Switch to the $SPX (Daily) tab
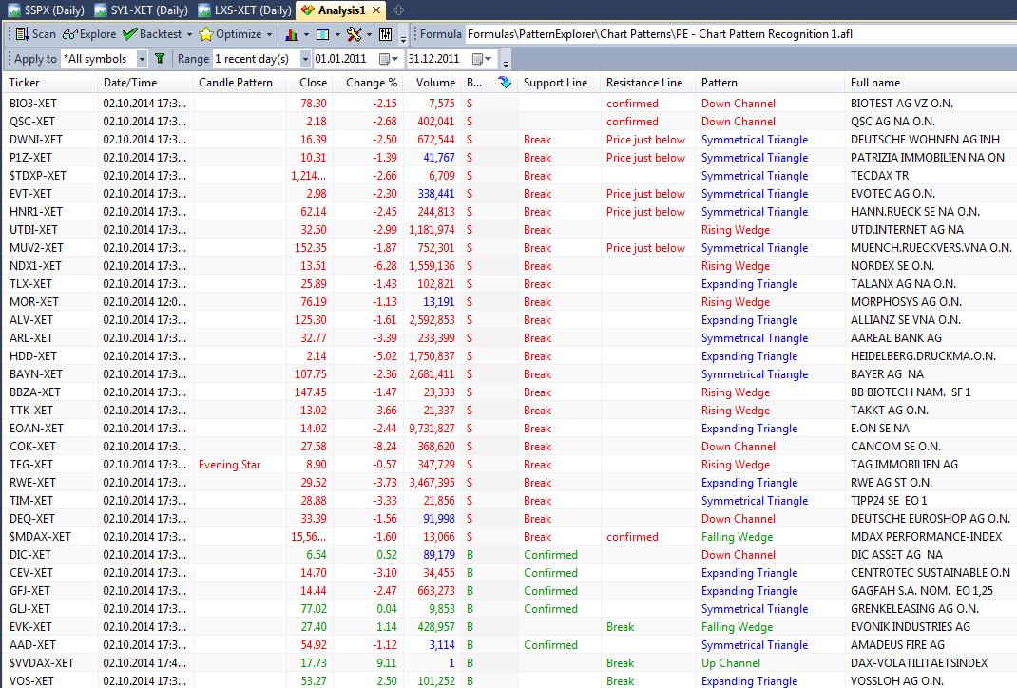The width and height of the screenshot is (1017, 688). 46,10
